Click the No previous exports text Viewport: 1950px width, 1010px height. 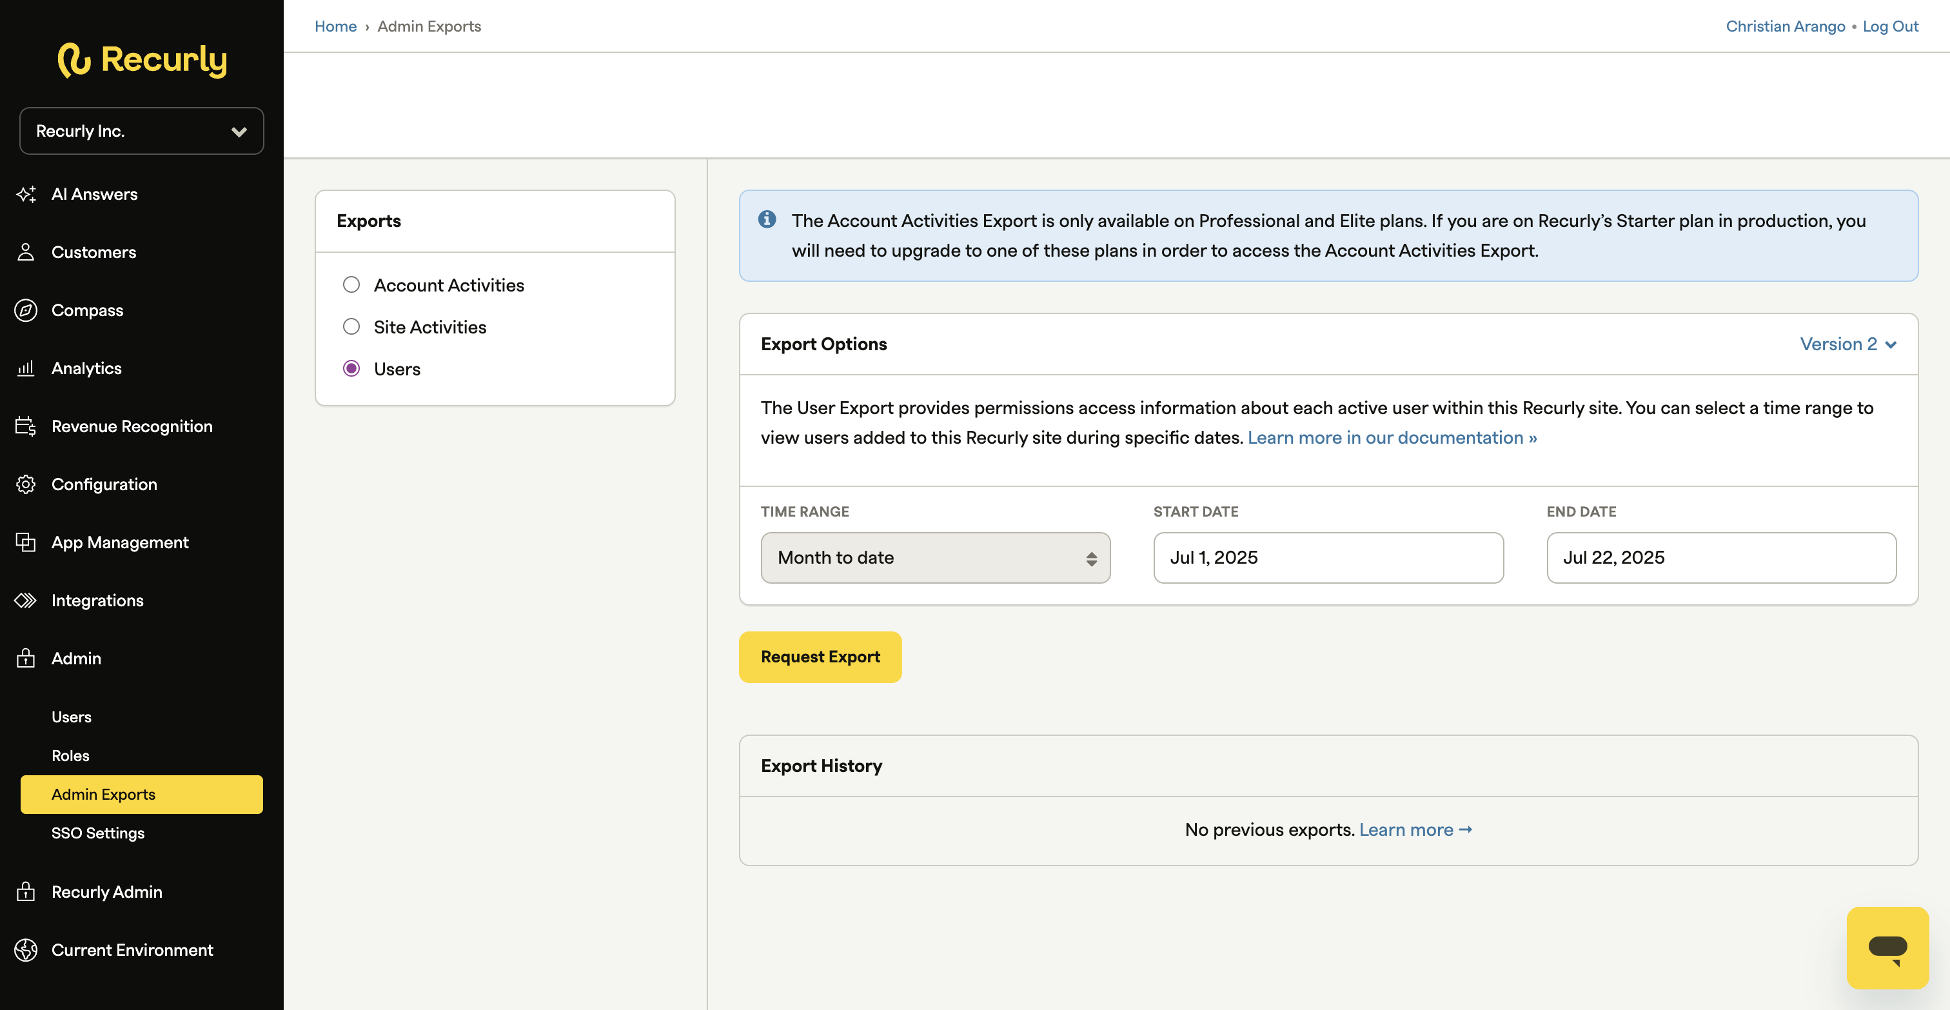coord(1270,830)
